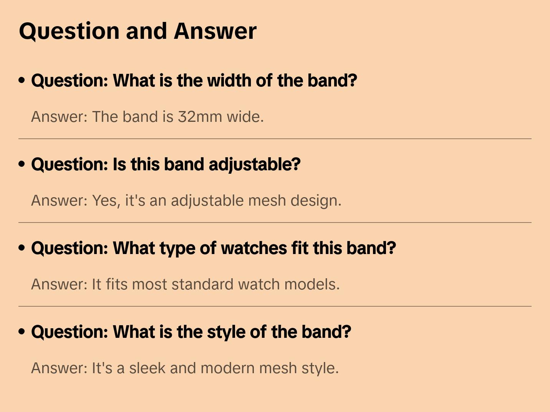Click the answer "It fits most standard watch models"
550x412 pixels.
click(x=185, y=284)
